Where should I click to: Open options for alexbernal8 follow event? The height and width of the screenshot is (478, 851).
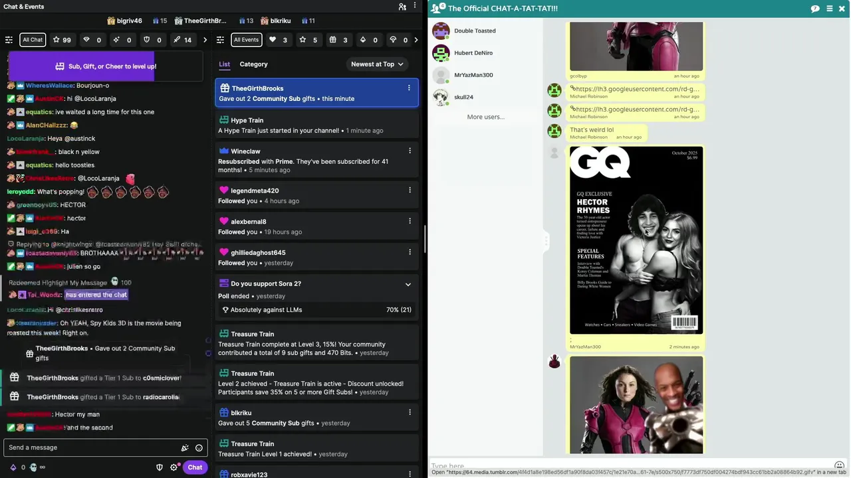click(x=410, y=222)
